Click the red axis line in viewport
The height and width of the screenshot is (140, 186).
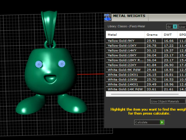click(91, 74)
